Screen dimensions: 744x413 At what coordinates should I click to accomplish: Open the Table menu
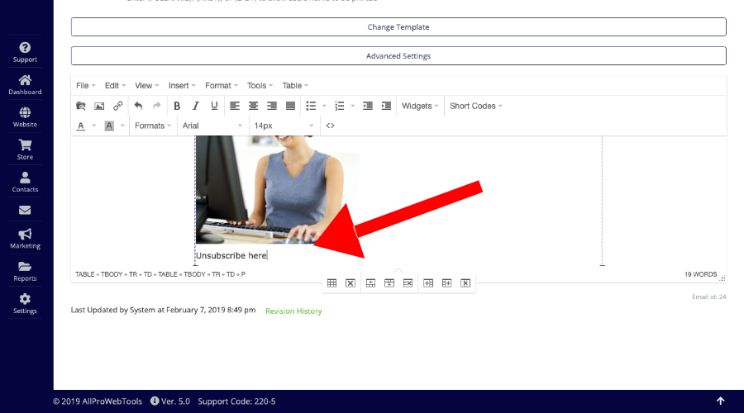[x=295, y=85]
